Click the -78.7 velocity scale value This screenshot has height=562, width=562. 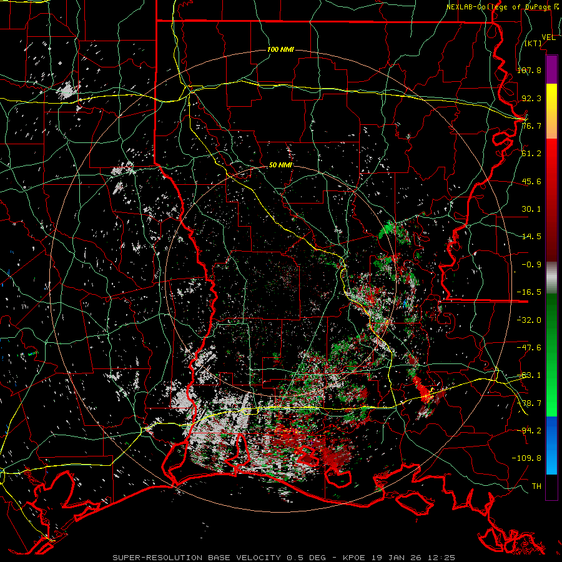click(529, 403)
